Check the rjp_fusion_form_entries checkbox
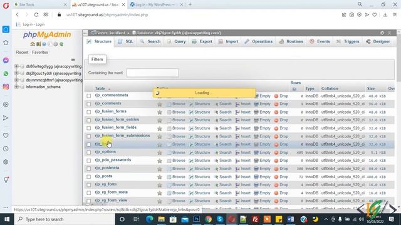Screen dimensions: 401x225 click(x=89, y=120)
